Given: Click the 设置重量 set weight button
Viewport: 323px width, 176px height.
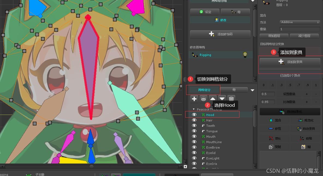Looking at the screenshot, I should point(289,94).
